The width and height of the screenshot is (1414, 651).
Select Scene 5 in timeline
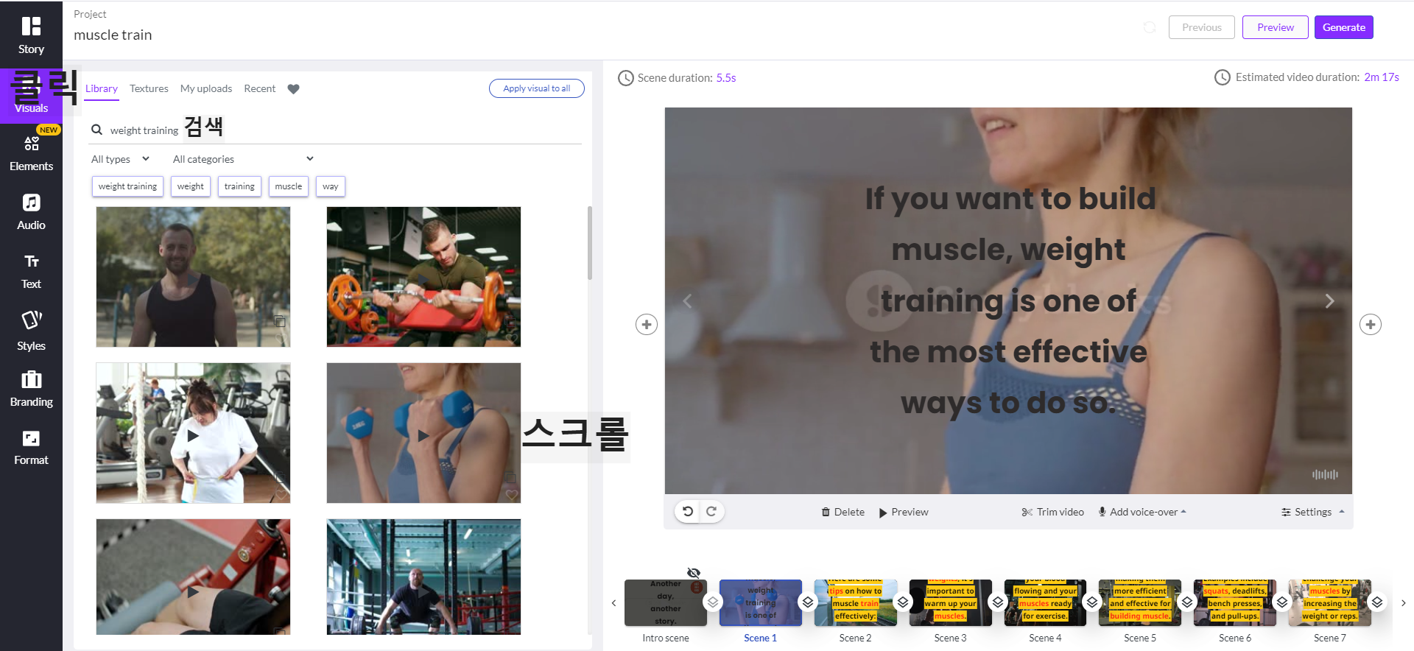pyautogui.click(x=1140, y=602)
